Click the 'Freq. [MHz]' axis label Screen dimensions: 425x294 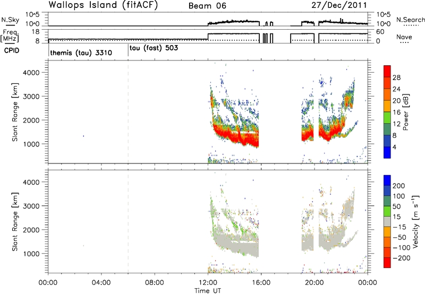(10, 36)
